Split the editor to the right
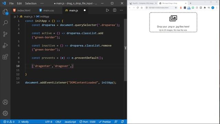 point(114,10)
